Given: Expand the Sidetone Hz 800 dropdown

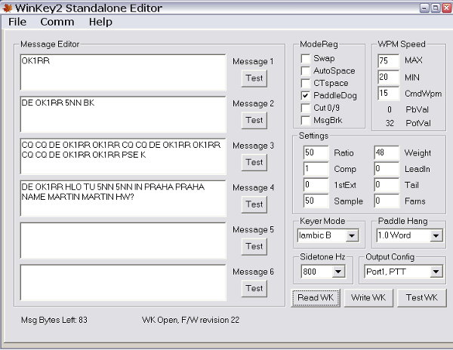Looking at the screenshot, I should pyautogui.click(x=338, y=272).
